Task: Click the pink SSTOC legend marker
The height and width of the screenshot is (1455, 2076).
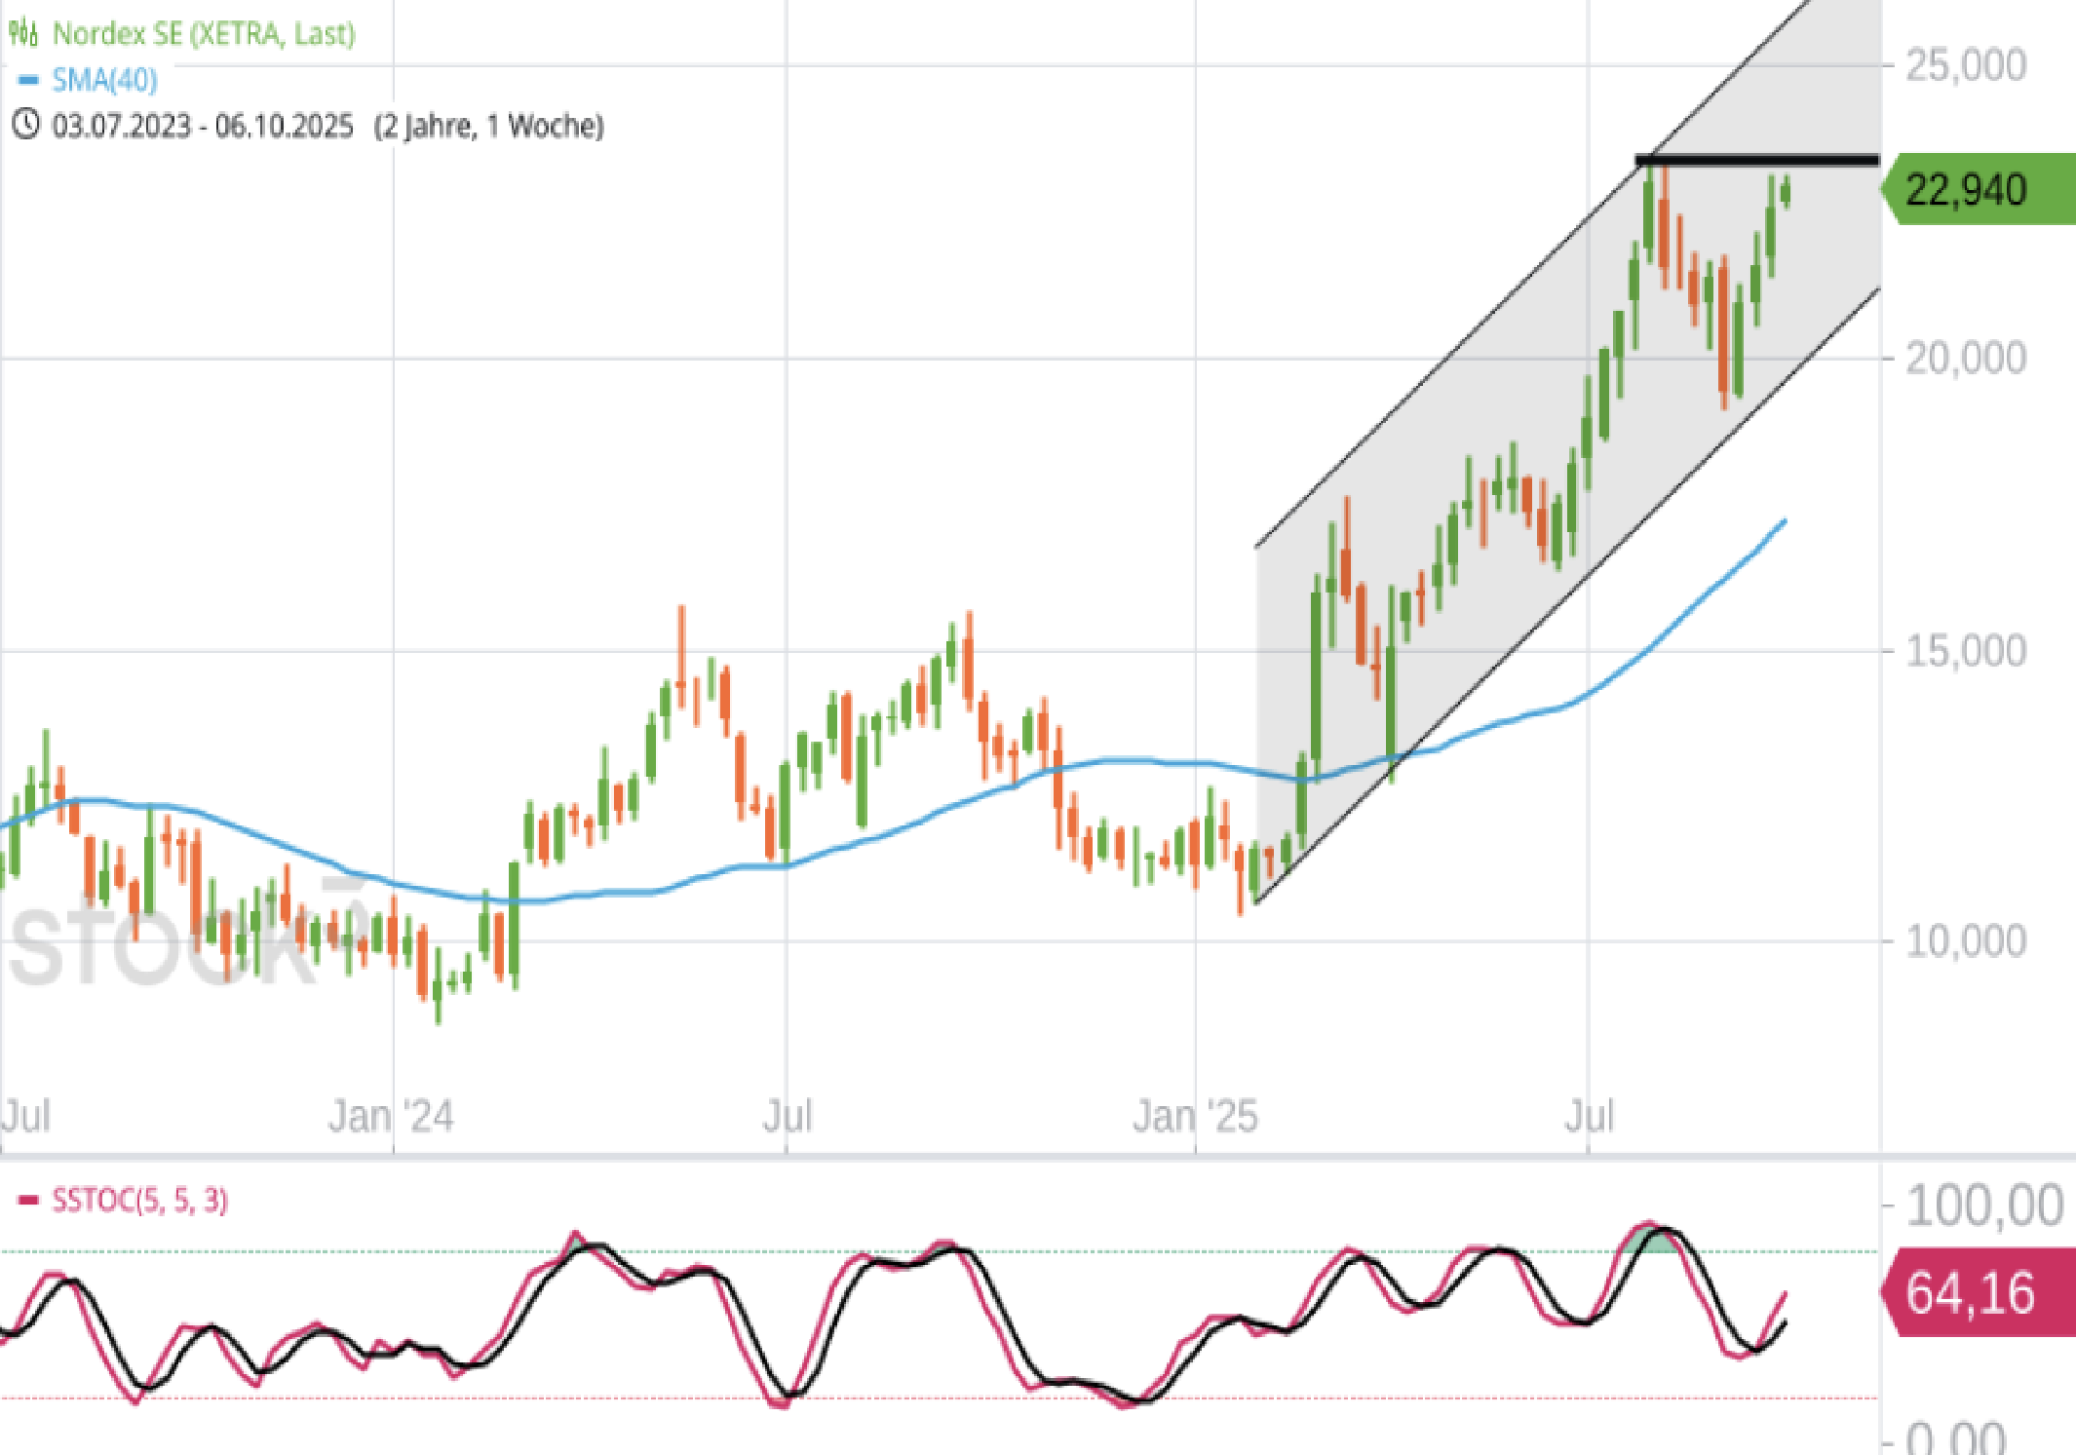Action: point(29,1200)
